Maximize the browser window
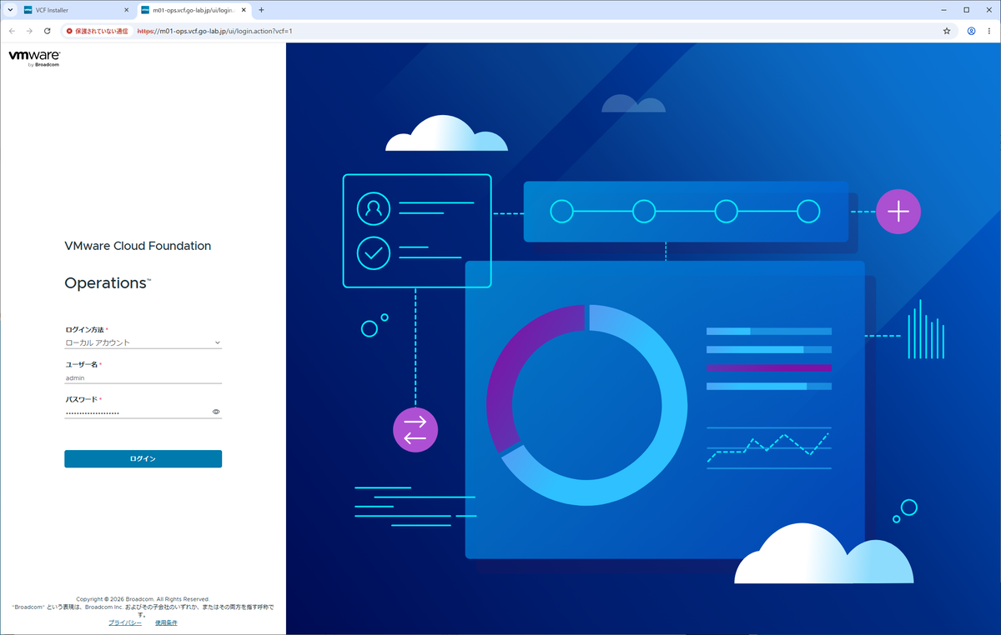The height and width of the screenshot is (635, 1001). click(x=966, y=10)
